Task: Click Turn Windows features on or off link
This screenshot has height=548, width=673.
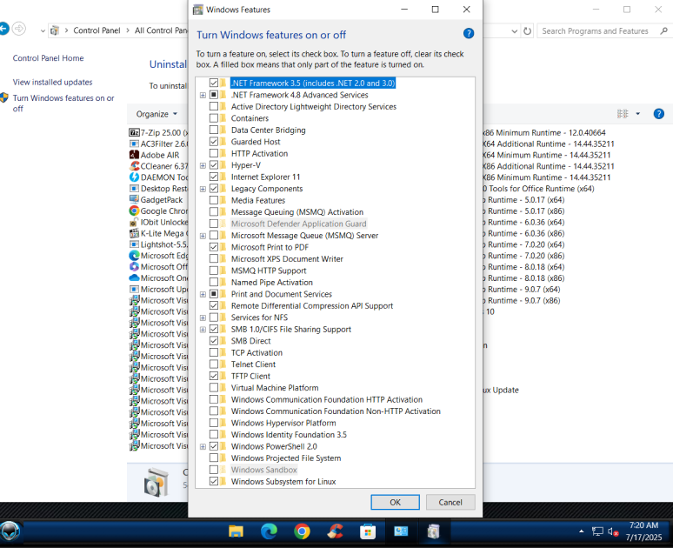Action: tap(63, 103)
